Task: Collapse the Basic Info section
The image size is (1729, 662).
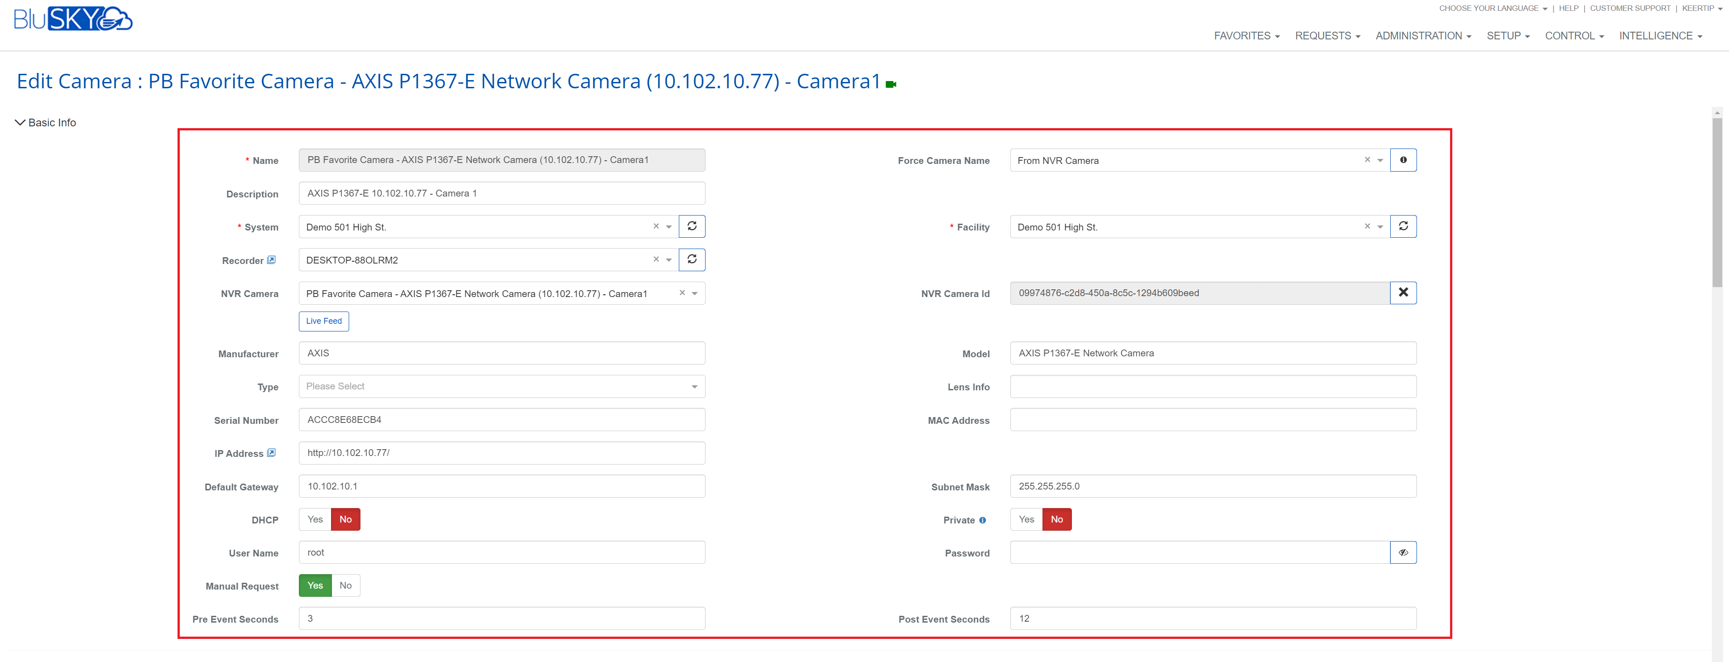Action: pos(19,122)
